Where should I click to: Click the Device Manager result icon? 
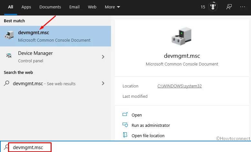[9, 56]
